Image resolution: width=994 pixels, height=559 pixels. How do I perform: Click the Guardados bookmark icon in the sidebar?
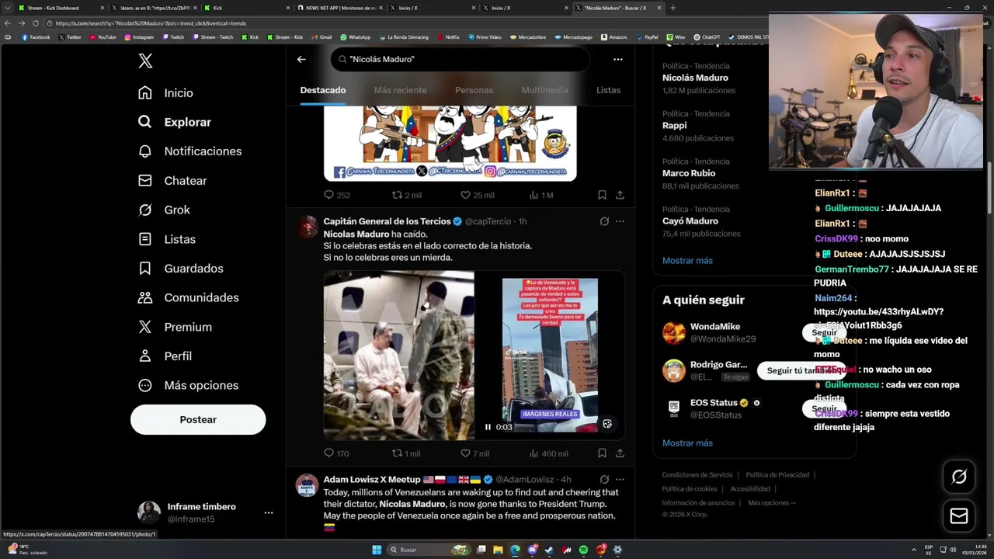pos(145,269)
